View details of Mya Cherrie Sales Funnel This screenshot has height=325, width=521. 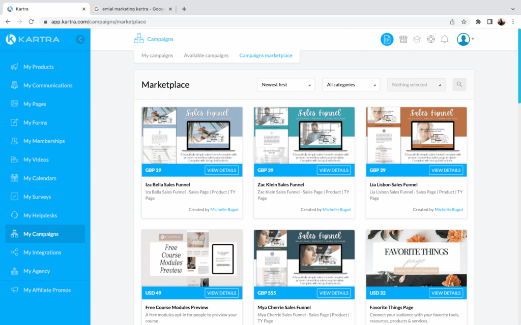click(x=334, y=293)
